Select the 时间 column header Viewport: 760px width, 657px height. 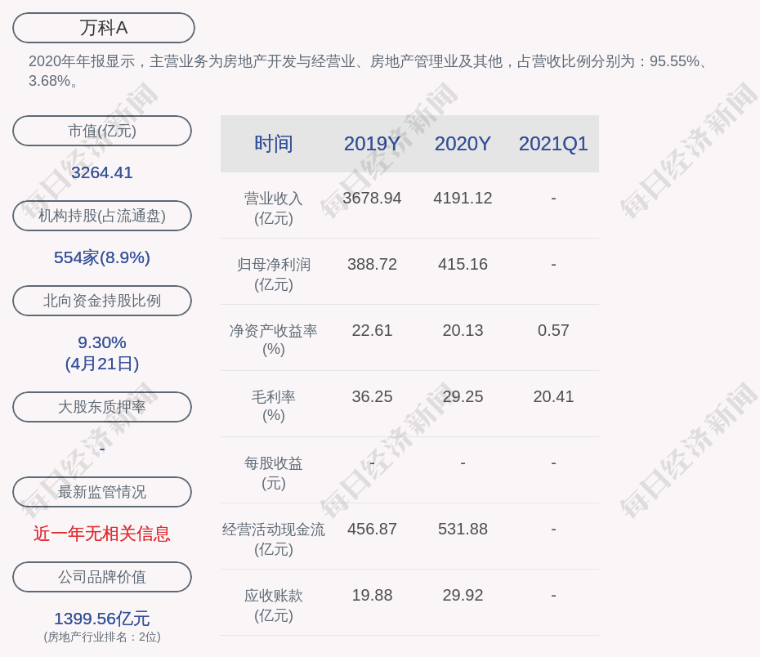click(274, 144)
